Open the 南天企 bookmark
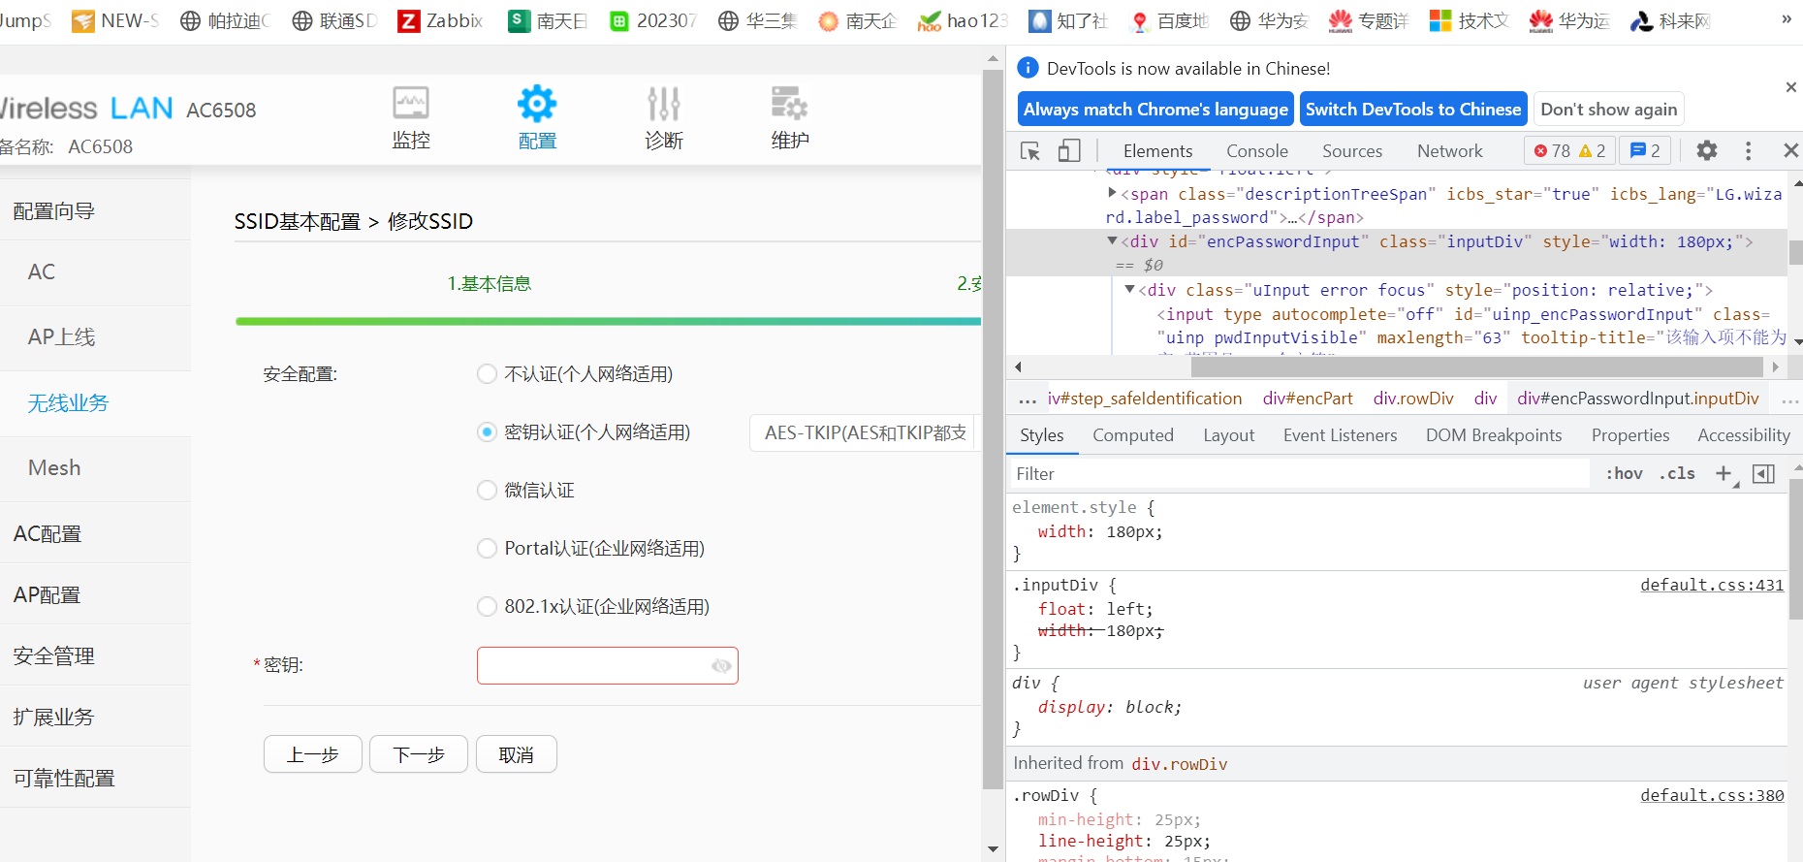 click(x=857, y=20)
